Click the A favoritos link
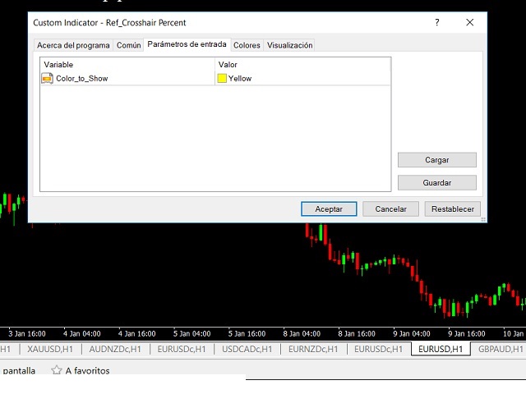This screenshot has height=394, width=526. (x=87, y=370)
